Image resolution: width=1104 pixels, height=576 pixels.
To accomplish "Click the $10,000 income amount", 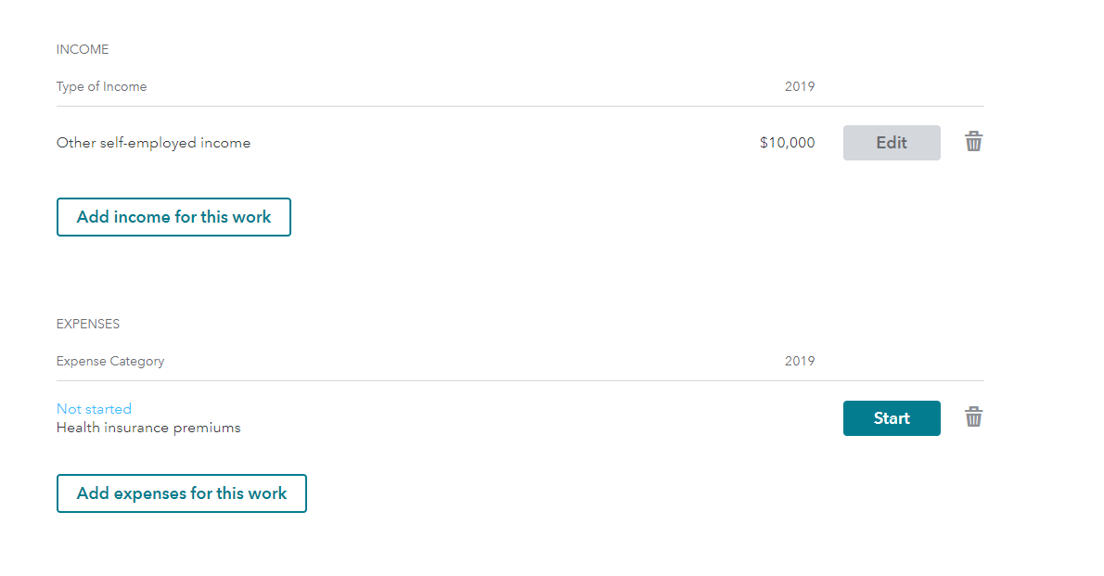I will [x=787, y=143].
